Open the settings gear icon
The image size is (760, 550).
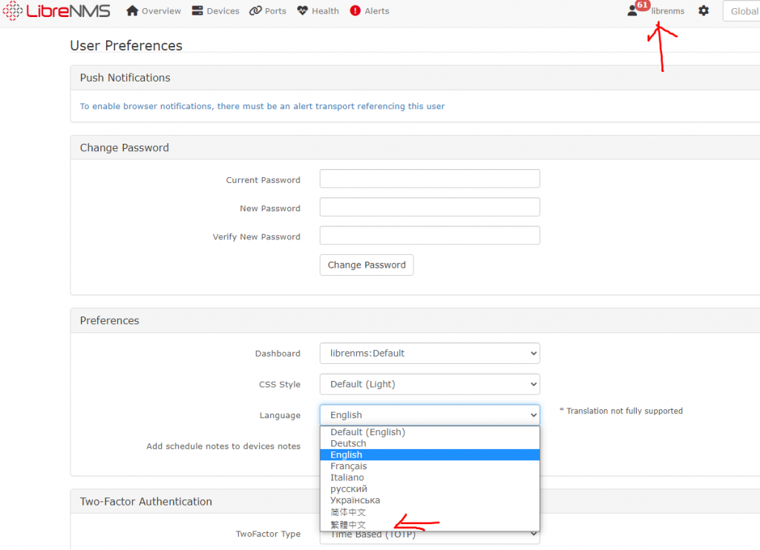click(x=704, y=10)
